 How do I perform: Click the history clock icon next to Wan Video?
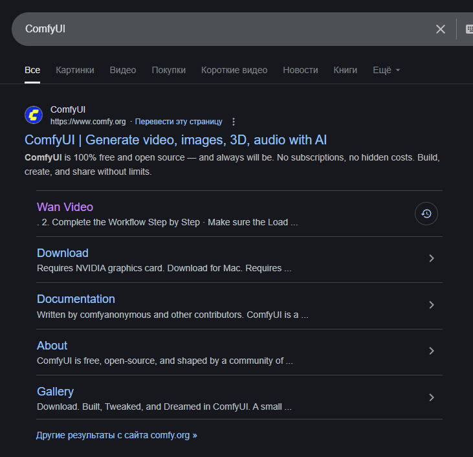tap(426, 214)
